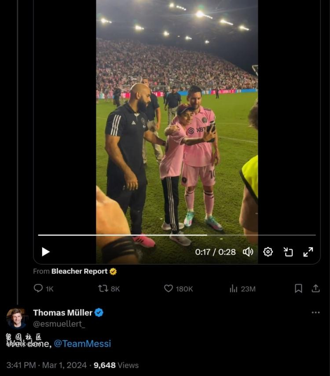Open the three-dot more options menu

click(x=315, y=313)
